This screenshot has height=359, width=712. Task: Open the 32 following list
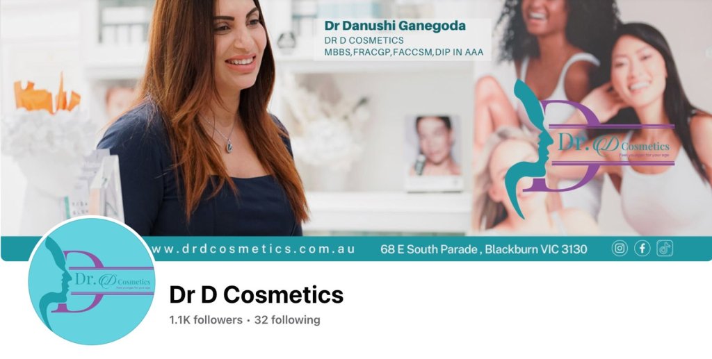tap(287, 320)
